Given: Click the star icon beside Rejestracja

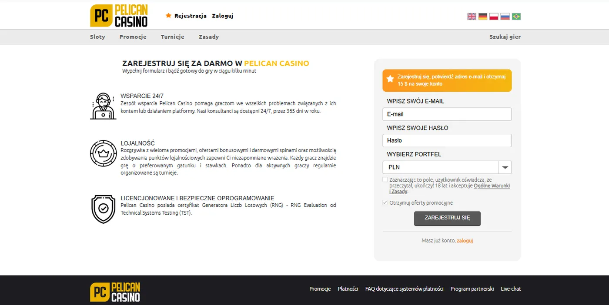Looking at the screenshot, I should tap(168, 15).
